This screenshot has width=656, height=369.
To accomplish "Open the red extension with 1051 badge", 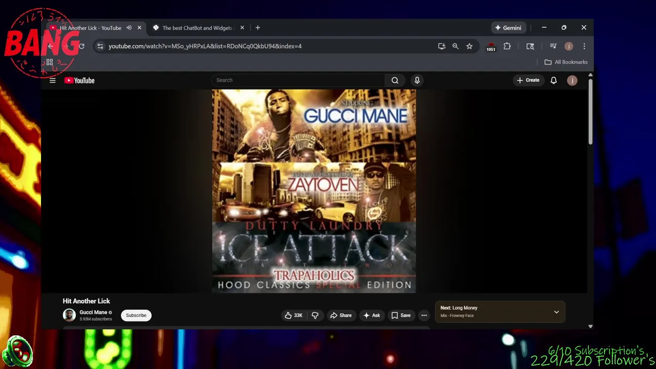I will coord(491,47).
